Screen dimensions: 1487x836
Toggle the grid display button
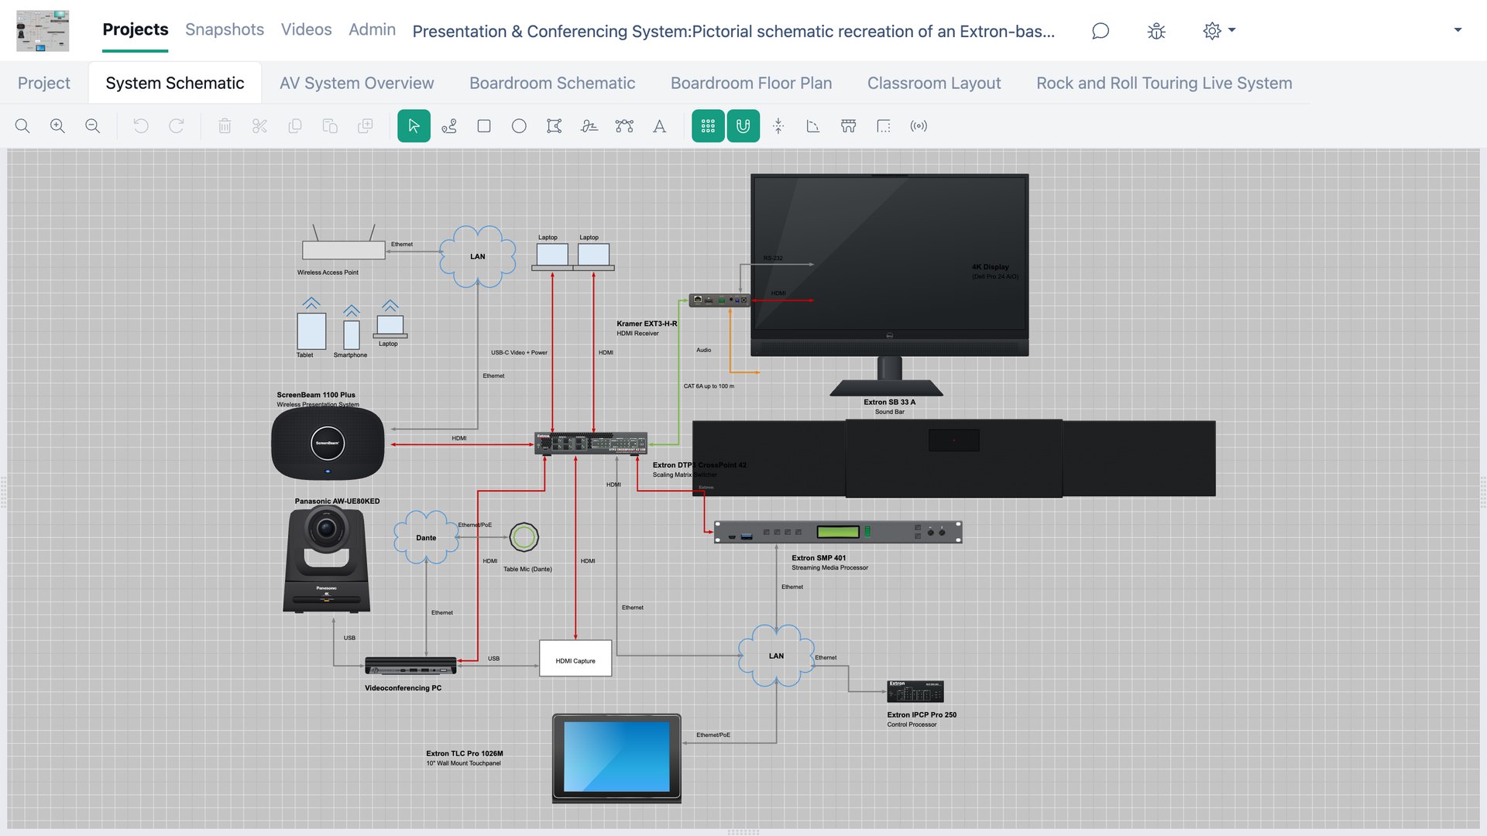(x=708, y=126)
